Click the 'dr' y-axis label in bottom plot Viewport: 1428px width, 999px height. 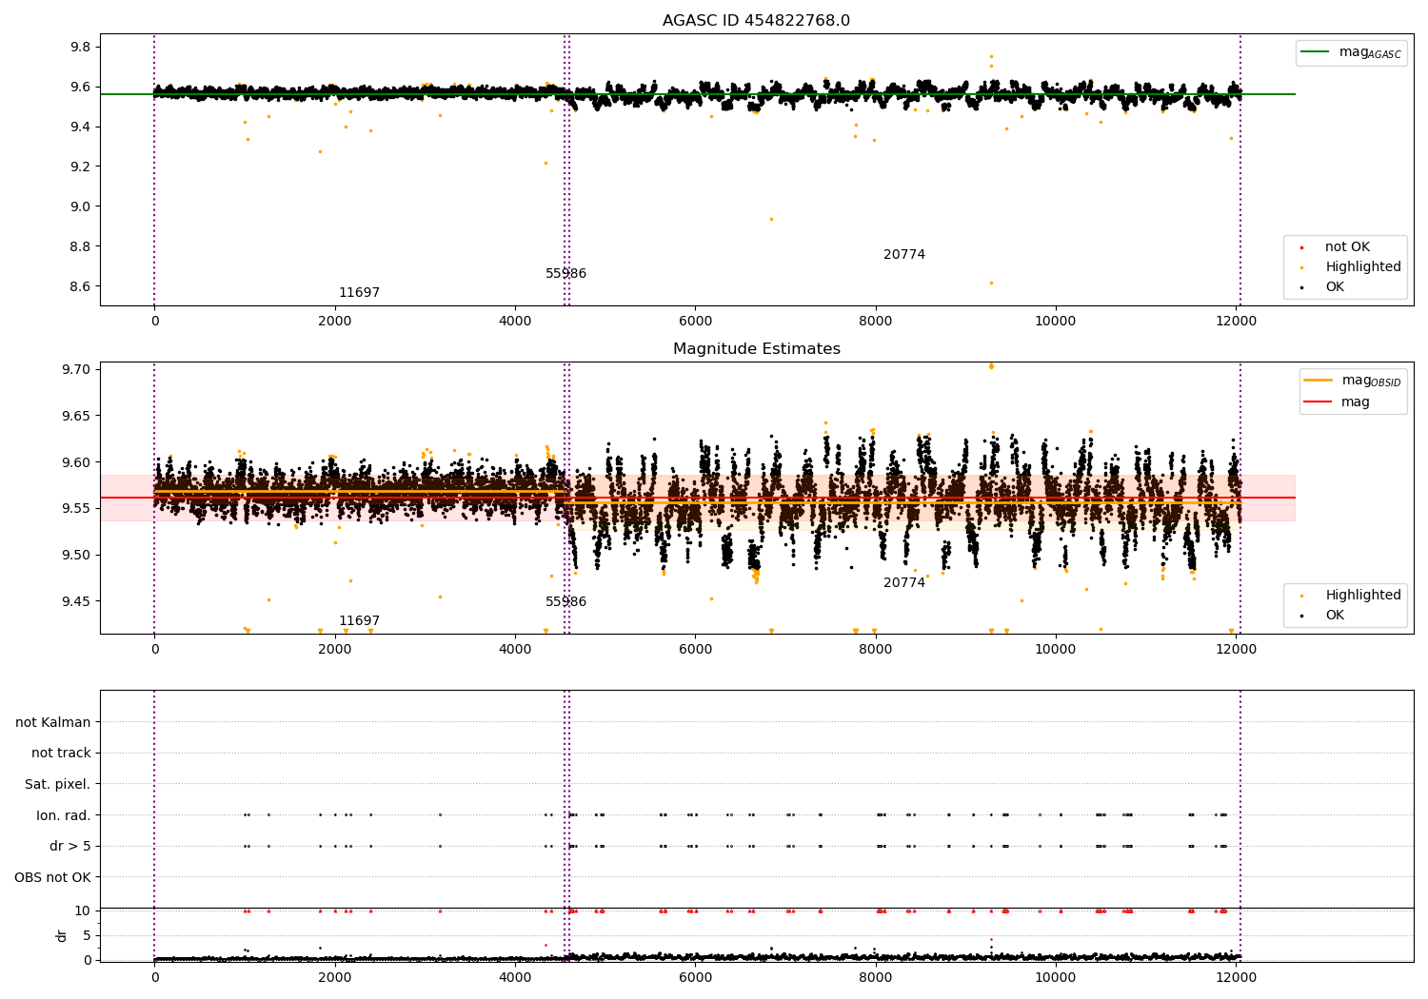62,935
